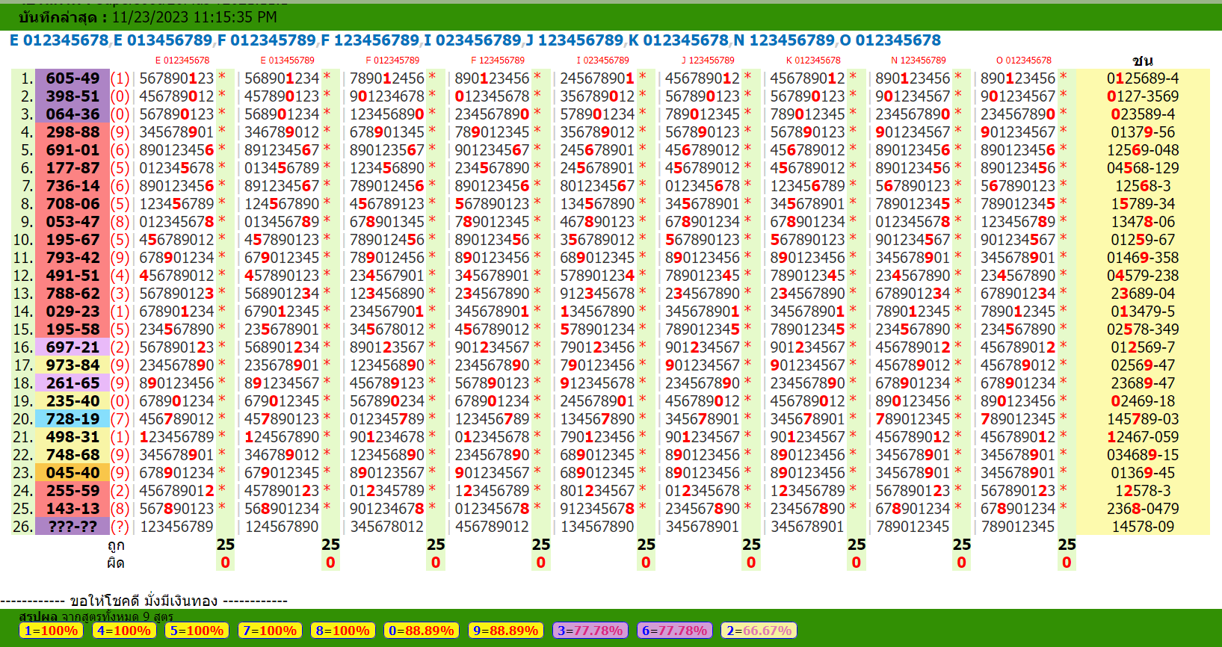The height and width of the screenshot is (647, 1222).
Task: Click the ถูก row label
Action: click(x=116, y=545)
